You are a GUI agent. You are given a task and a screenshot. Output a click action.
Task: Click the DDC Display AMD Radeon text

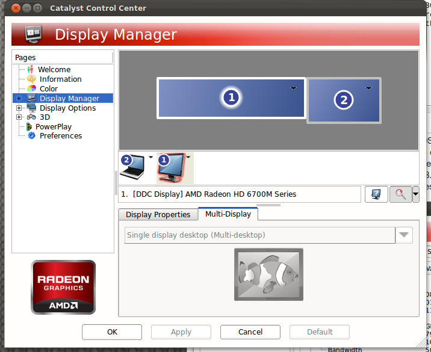214,194
